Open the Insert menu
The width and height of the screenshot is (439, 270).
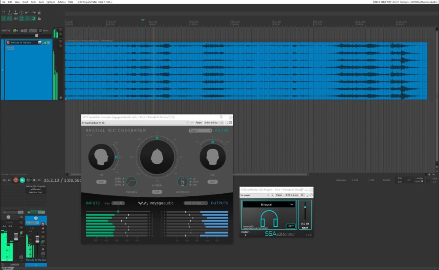pyautogui.click(x=25, y=2)
